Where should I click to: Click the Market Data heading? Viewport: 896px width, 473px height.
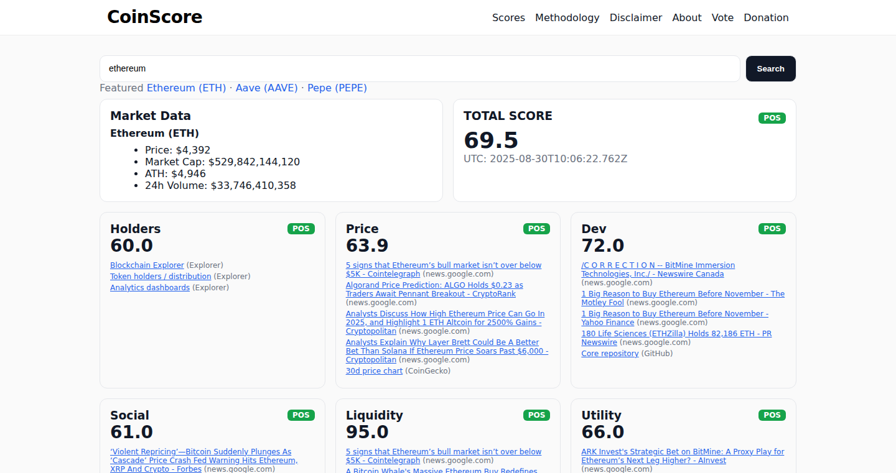pos(151,116)
